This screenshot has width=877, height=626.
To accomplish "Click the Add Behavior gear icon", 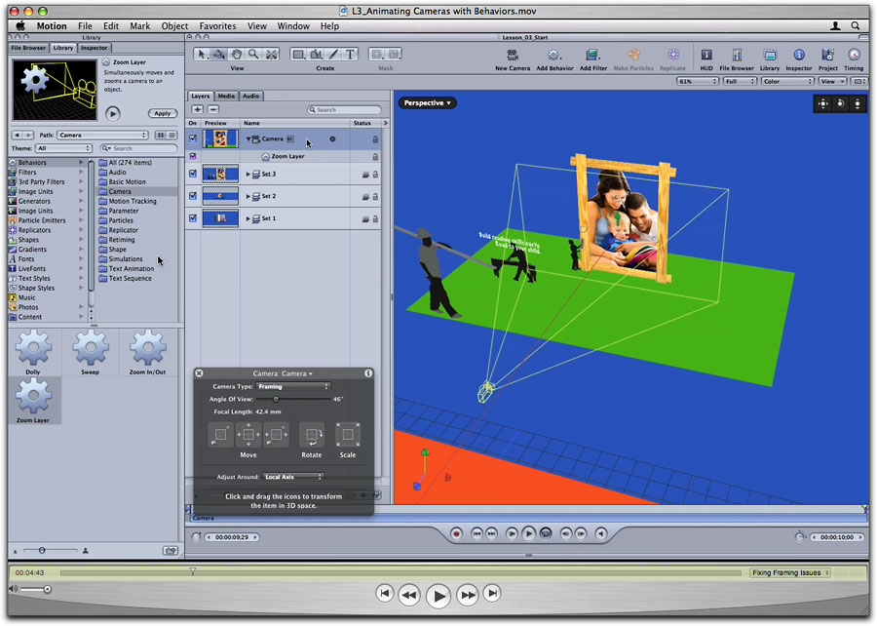I will click(x=554, y=56).
